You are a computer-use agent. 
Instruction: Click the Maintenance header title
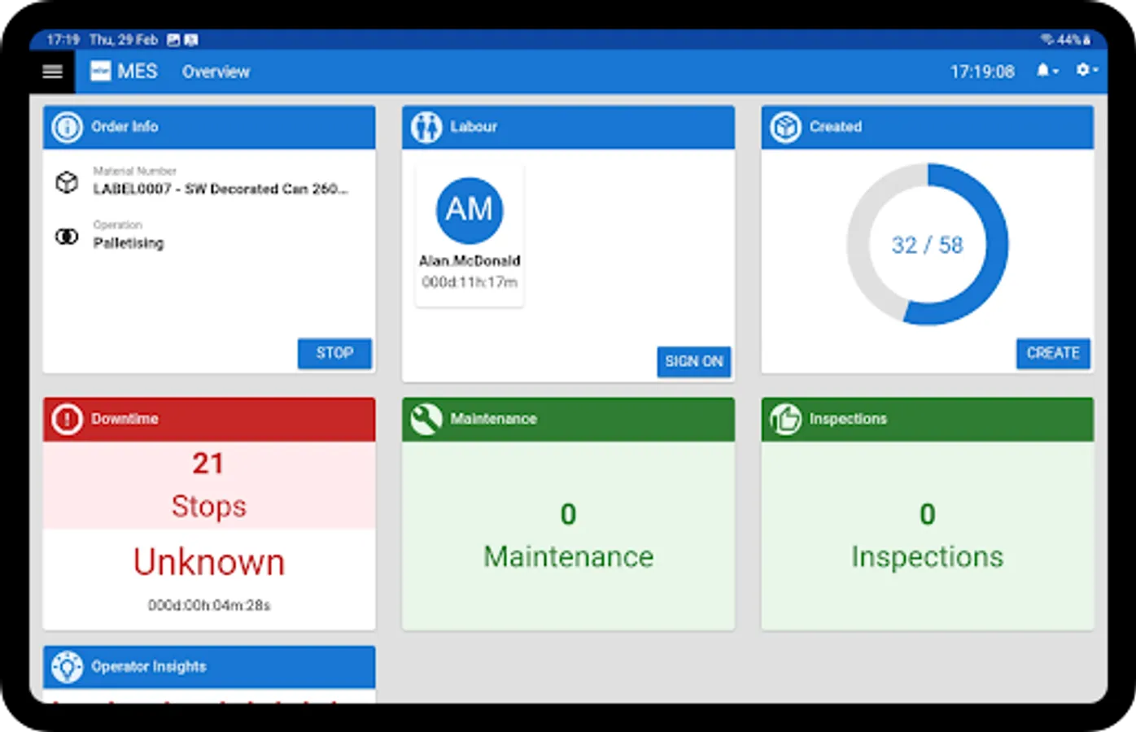493,419
